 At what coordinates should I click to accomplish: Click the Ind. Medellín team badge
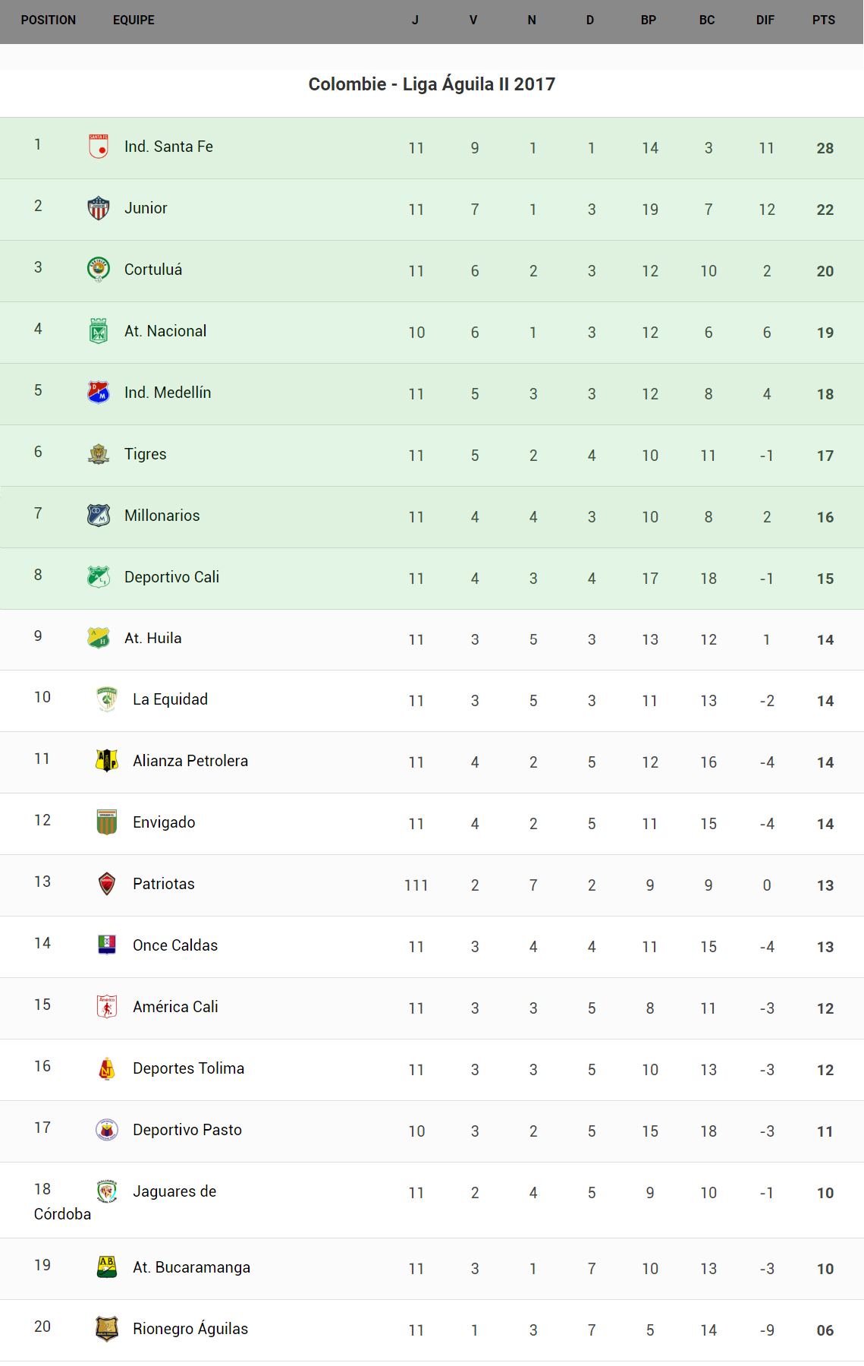point(99,393)
